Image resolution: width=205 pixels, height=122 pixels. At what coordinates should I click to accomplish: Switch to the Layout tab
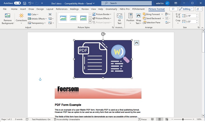(x=50, y=9)
